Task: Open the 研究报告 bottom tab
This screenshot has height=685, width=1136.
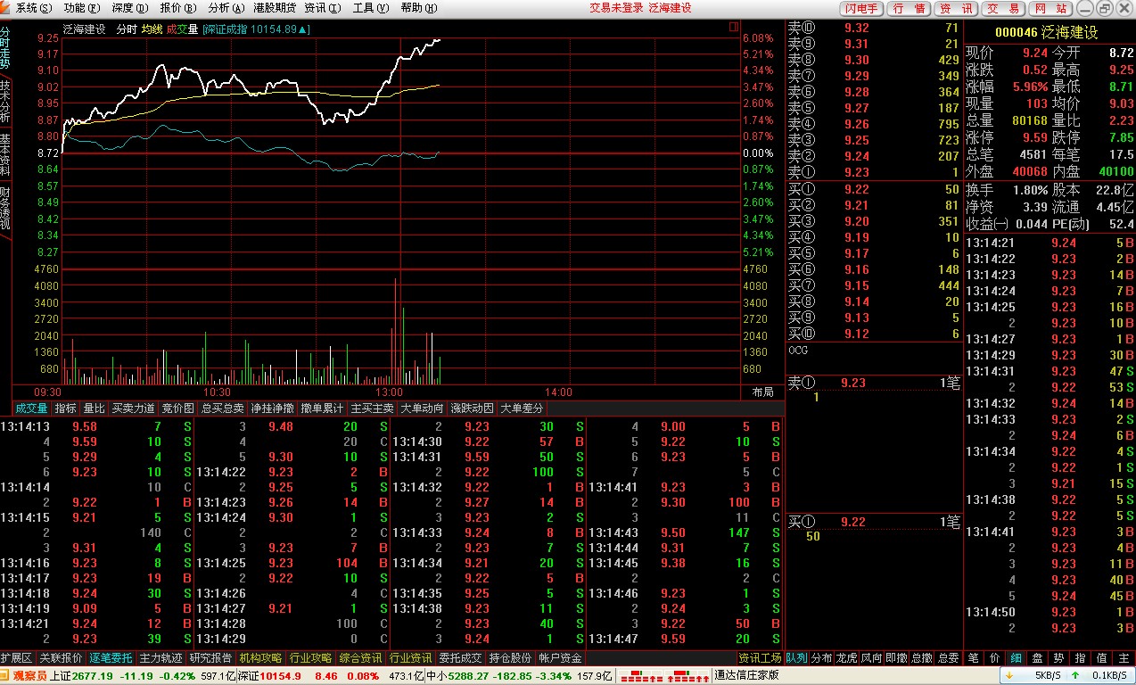Action: [x=211, y=658]
